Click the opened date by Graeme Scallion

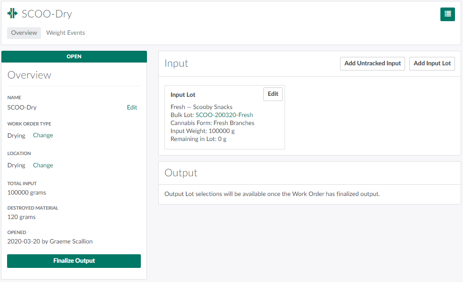coord(50,242)
